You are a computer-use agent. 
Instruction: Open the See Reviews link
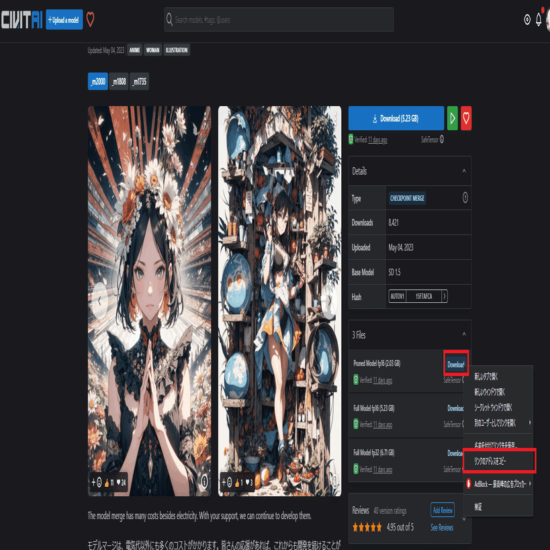click(x=442, y=527)
